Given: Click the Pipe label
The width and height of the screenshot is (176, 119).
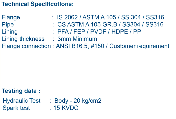Looking at the screenshot, I should point(8,25).
